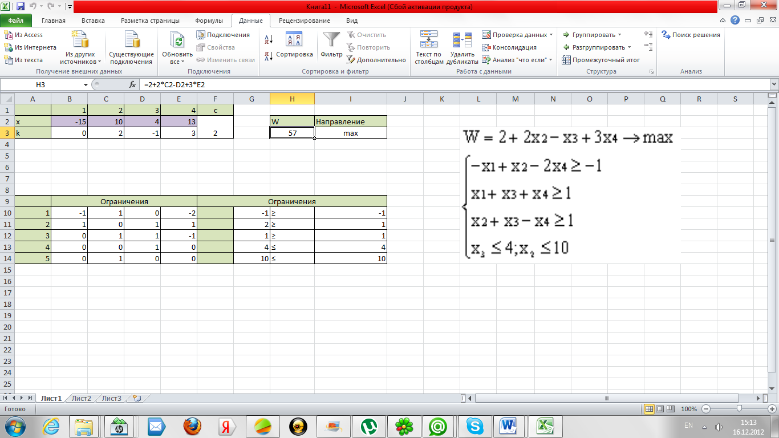Zoom in with plus button
779x438 pixels.
pos(772,409)
